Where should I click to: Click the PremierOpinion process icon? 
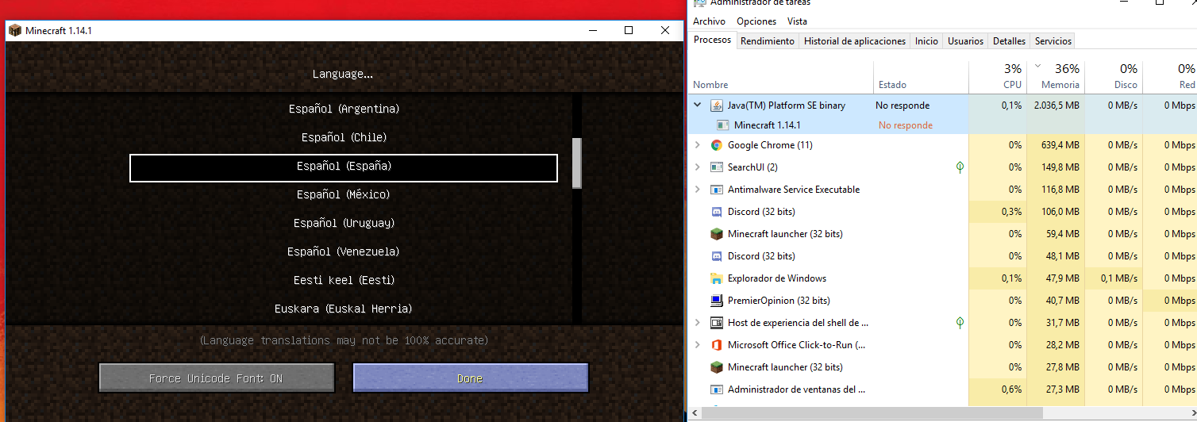tap(716, 301)
